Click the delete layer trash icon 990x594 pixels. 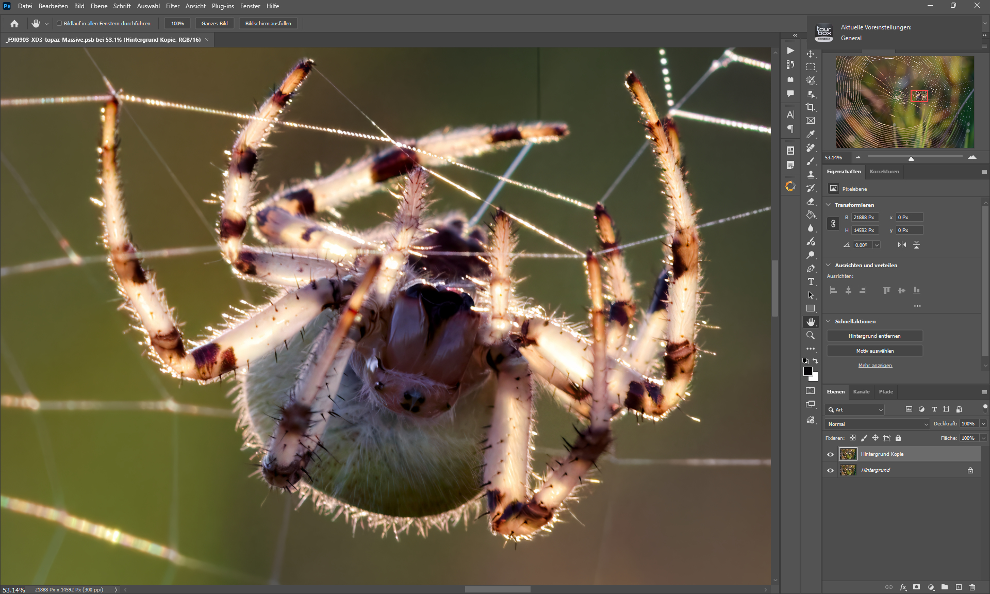tap(972, 587)
